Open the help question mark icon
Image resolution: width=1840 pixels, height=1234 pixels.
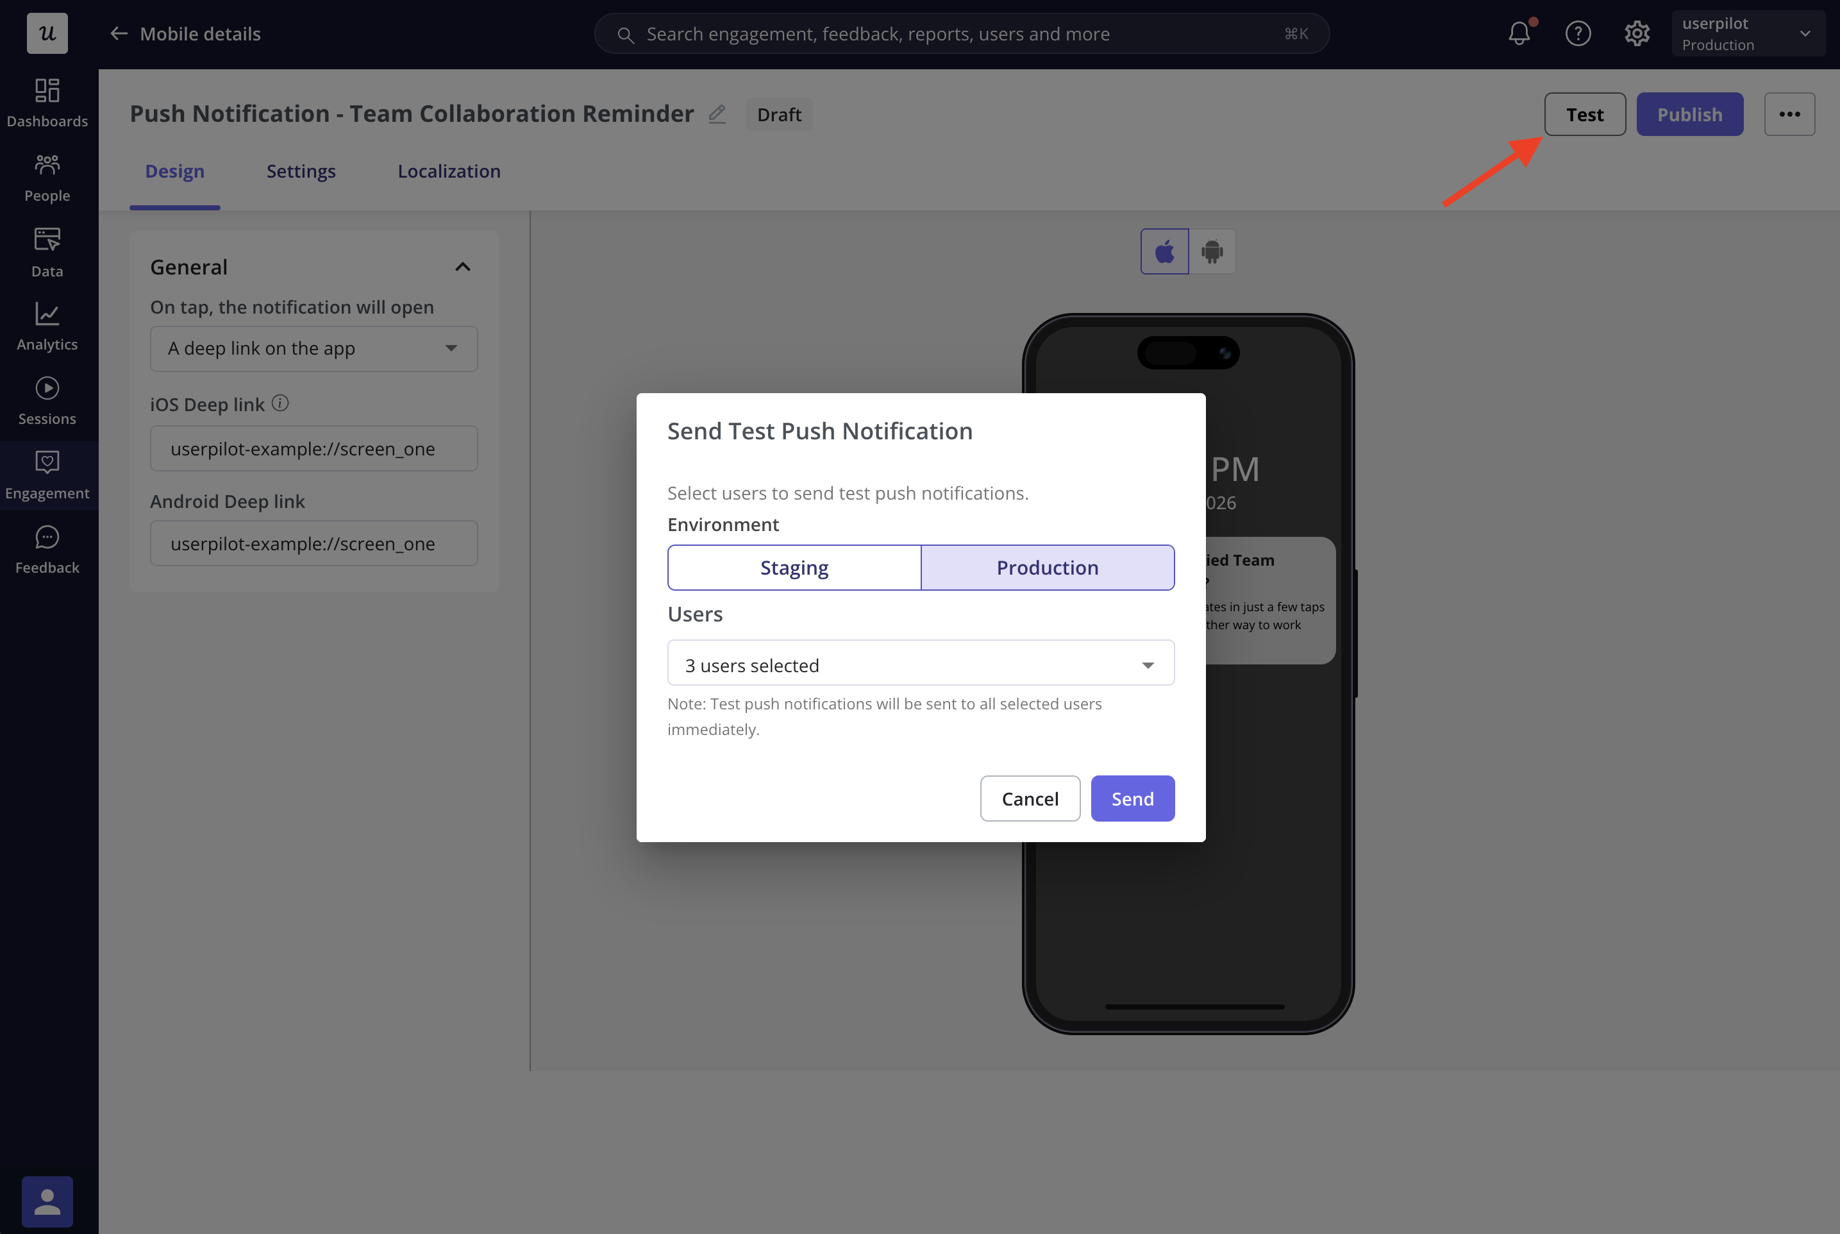[x=1577, y=34]
